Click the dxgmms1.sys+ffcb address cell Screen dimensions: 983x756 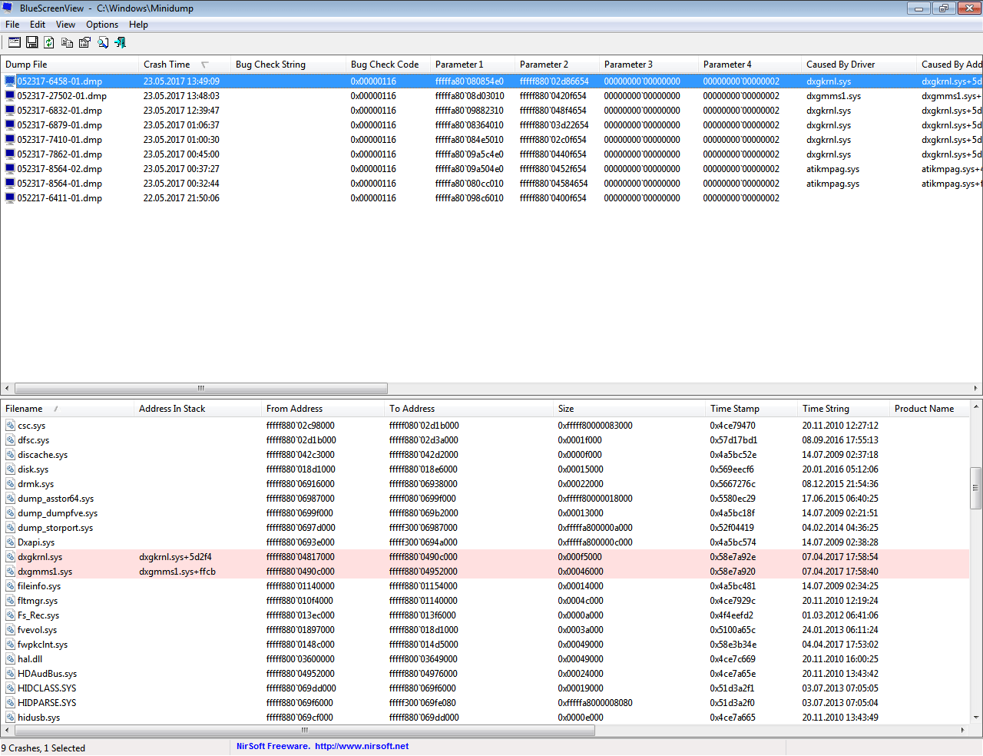click(177, 572)
